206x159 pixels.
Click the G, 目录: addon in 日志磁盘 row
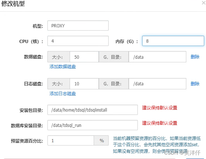point(114,84)
